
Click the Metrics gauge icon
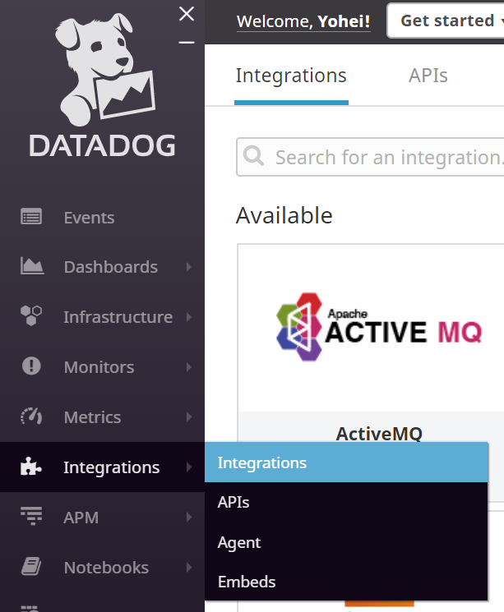pos(31,416)
